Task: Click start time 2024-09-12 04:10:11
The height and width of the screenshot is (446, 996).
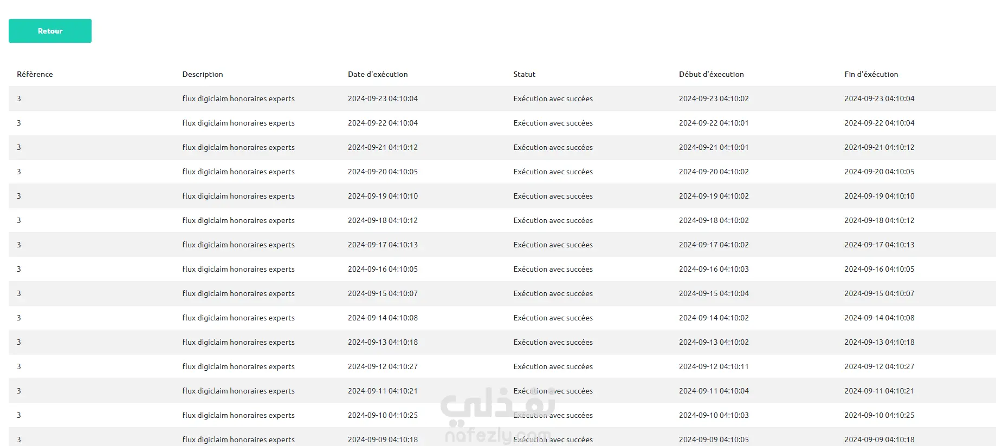Action: click(714, 366)
